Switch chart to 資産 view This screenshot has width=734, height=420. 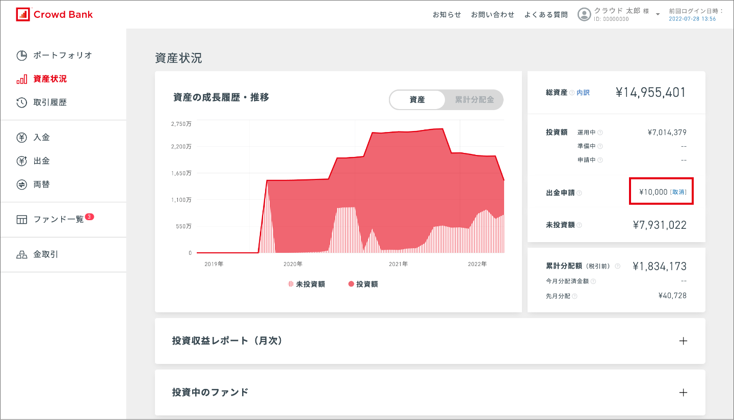point(417,100)
